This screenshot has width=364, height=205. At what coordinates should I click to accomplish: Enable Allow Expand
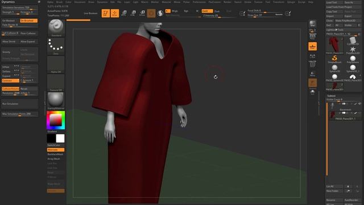(x=28, y=42)
